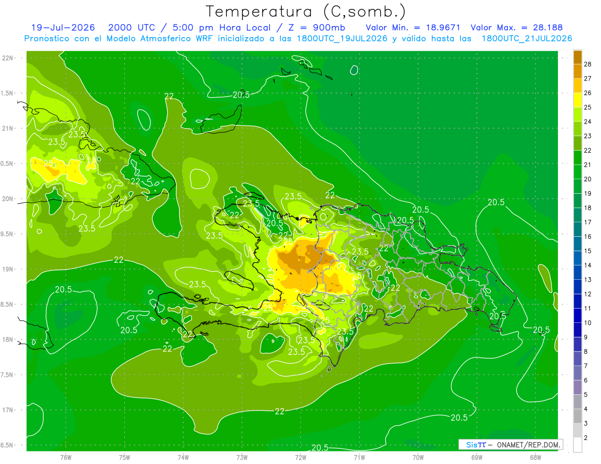
Task: Click the legend value '23'
Action: click(x=588, y=136)
